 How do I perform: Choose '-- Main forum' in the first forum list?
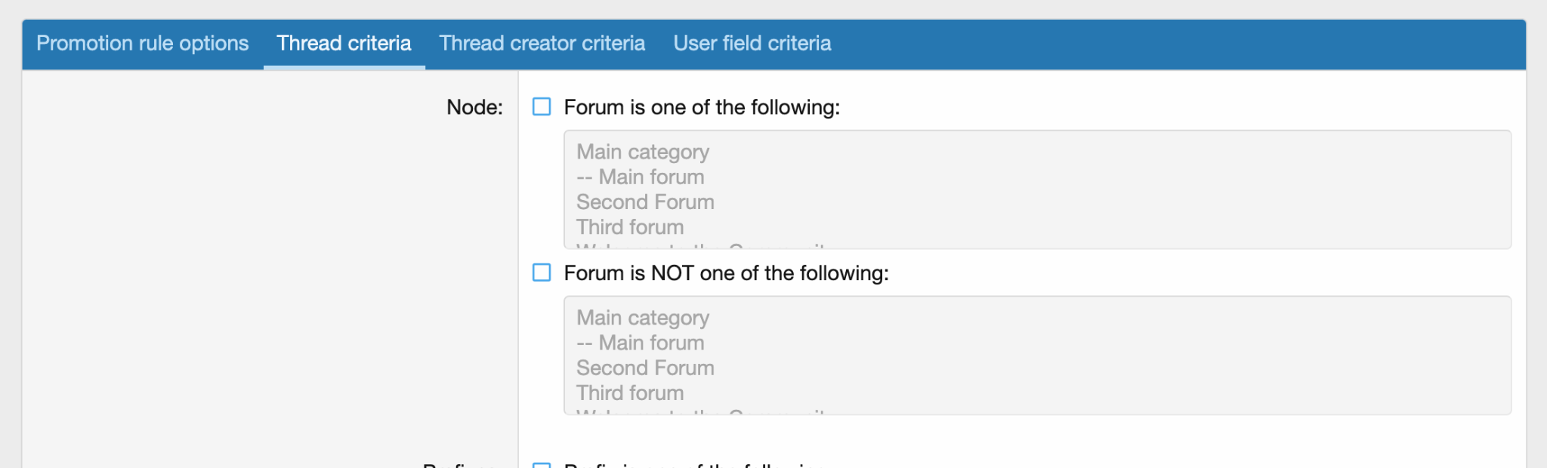(x=641, y=177)
